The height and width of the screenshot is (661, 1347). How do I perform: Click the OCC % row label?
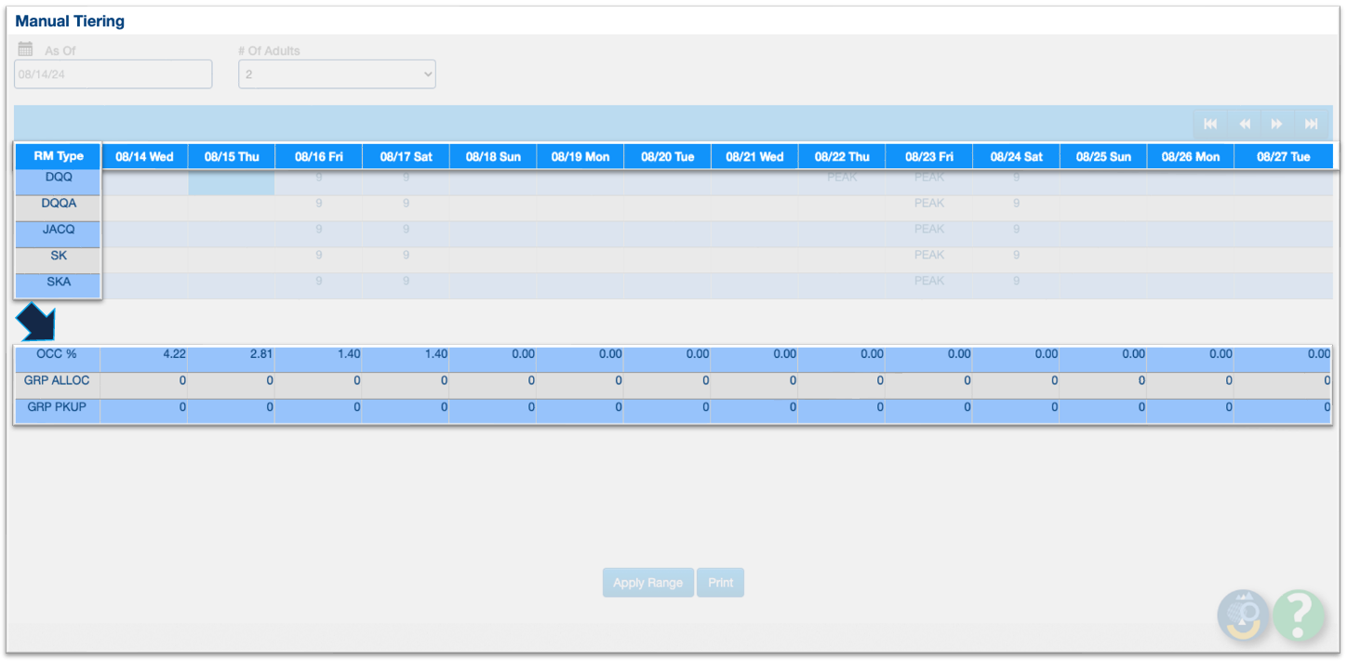[57, 354]
